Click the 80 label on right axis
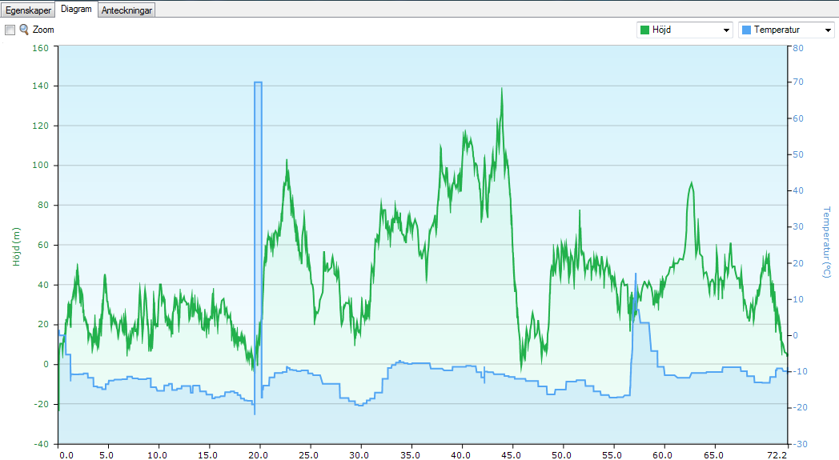This screenshot has width=839, height=460. click(x=798, y=47)
